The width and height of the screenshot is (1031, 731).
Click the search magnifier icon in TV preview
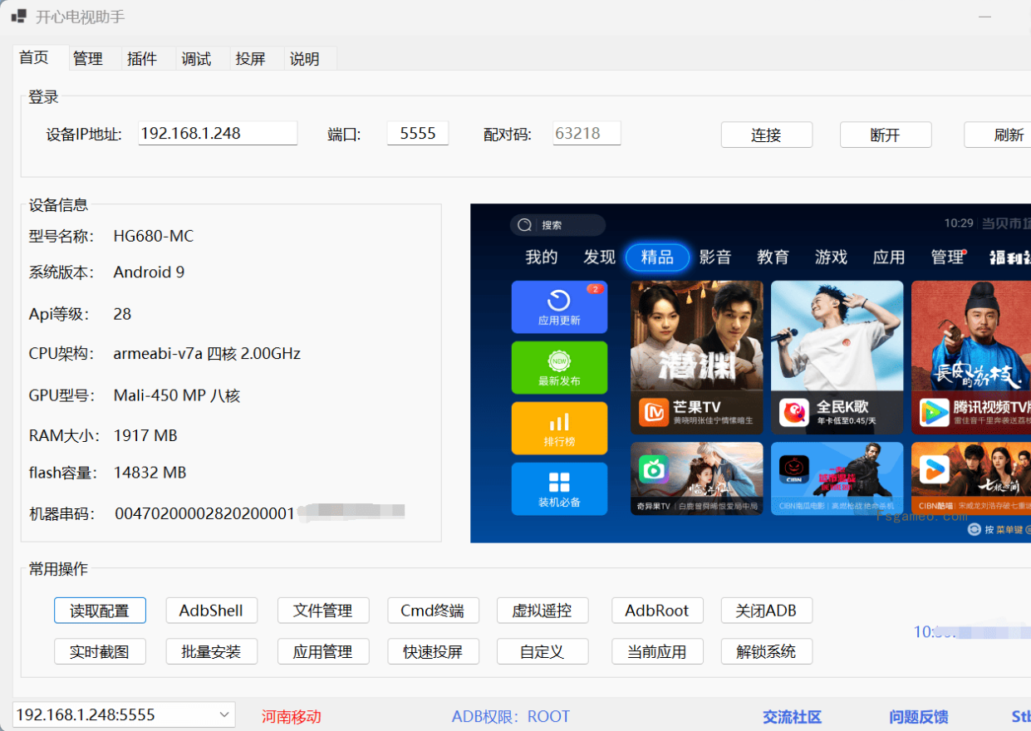[524, 225]
